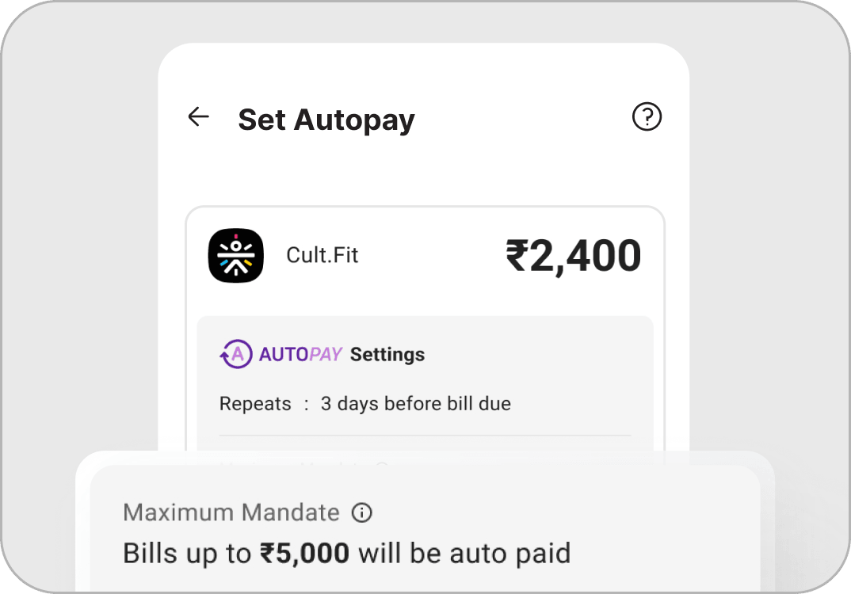Tap the ₹2,400 bill amount
The height and width of the screenshot is (594, 851).
[x=573, y=257]
